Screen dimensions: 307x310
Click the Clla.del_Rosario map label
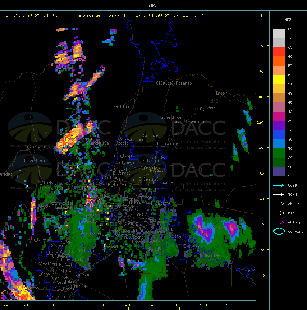click(174, 83)
